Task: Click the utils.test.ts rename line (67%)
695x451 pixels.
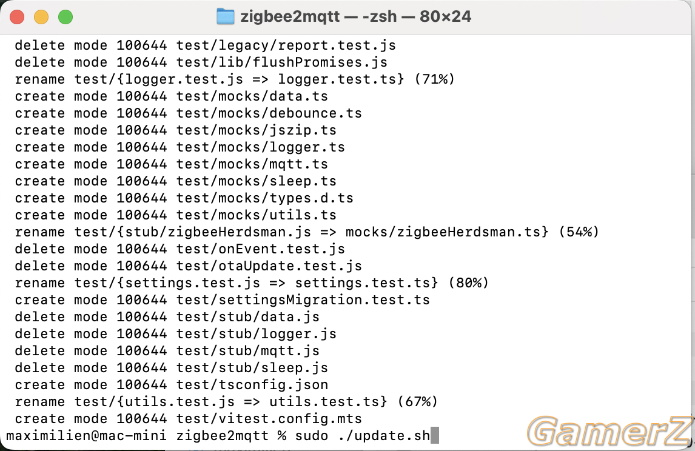Action: click(226, 401)
